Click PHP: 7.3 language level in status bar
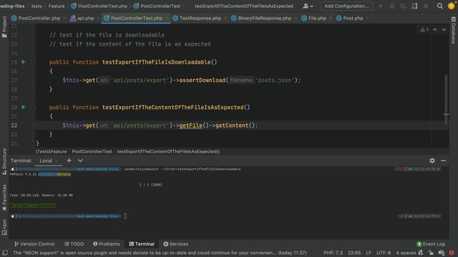Screen dimensions: 458x257 click(333, 253)
